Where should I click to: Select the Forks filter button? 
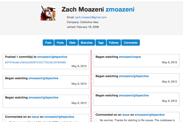point(60,43)
